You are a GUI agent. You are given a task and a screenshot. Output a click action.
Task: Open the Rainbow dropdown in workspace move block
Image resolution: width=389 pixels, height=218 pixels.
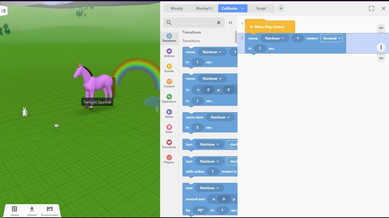pyautogui.click(x=274, y=38)
